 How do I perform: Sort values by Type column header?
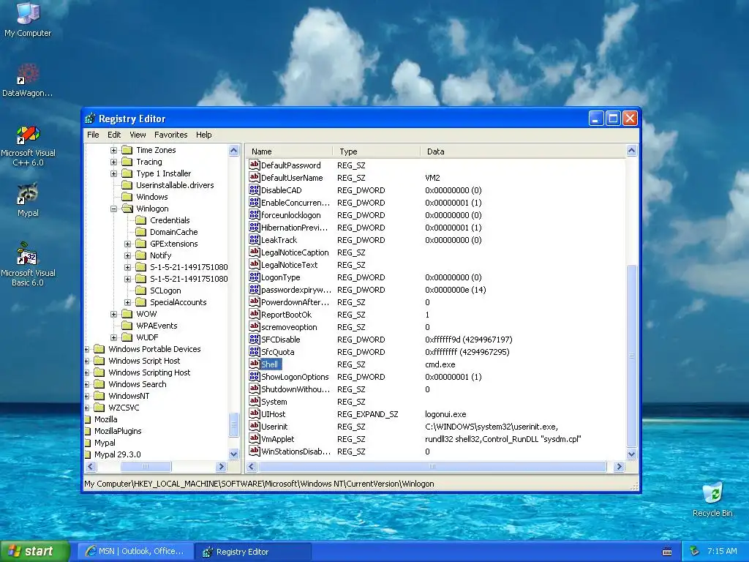377,151
